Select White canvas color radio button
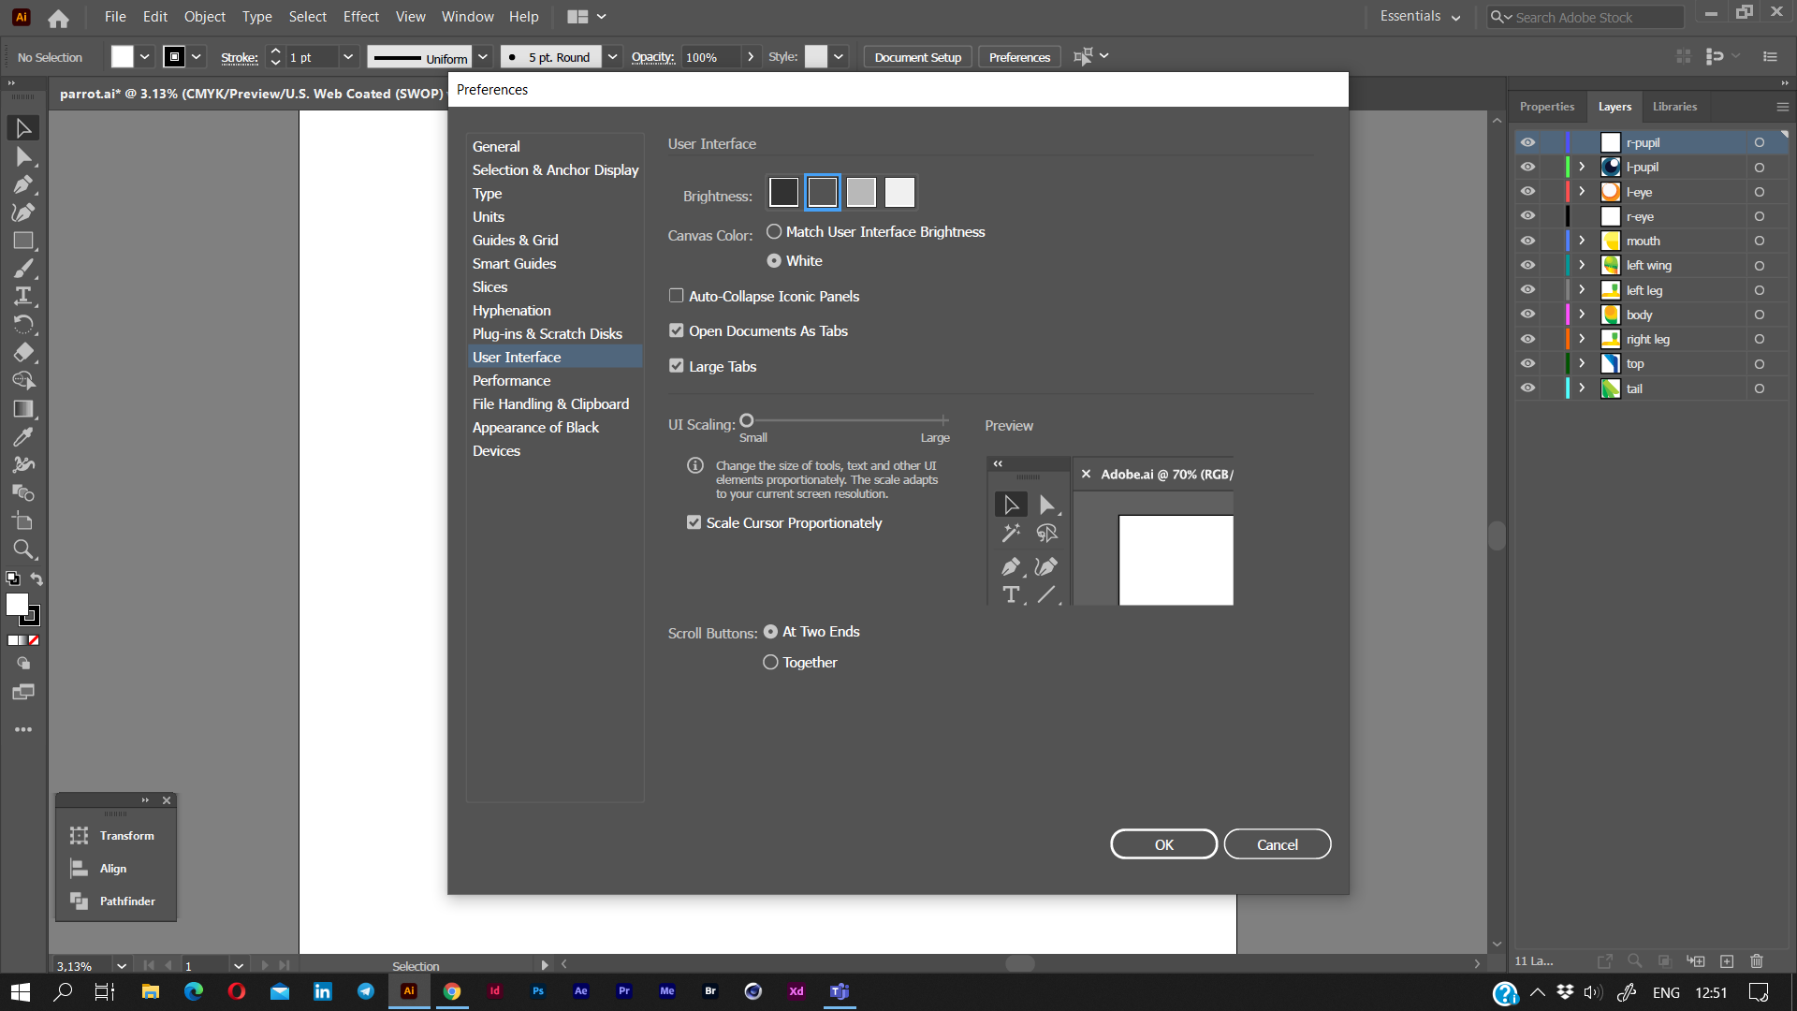The image size is (1797, 1011). pyautogui.click(x=774, y=260)
